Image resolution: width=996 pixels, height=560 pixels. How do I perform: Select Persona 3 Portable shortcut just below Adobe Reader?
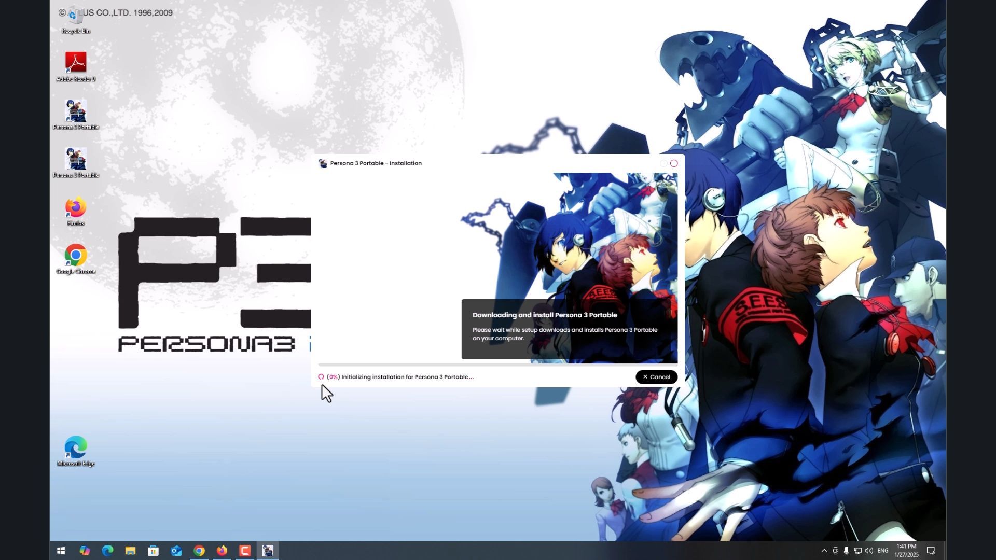(x=76, y=115)
